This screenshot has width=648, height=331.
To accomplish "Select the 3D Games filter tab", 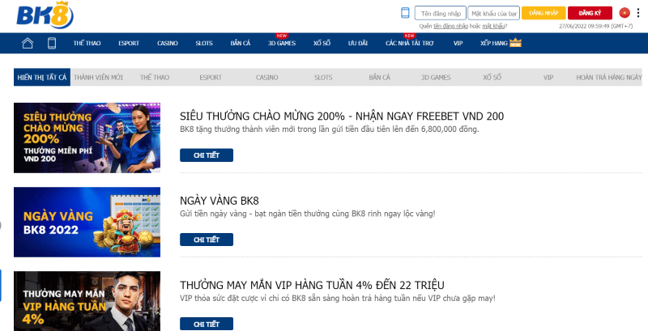I will pos(436,77).
